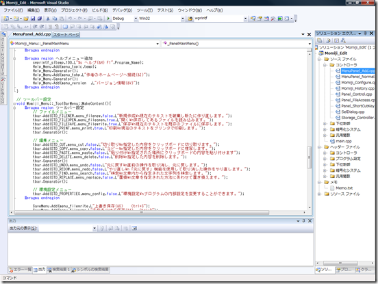The image size is (378, 284).
Task: Open the Win32 platform dropdown
Action: 182,18
